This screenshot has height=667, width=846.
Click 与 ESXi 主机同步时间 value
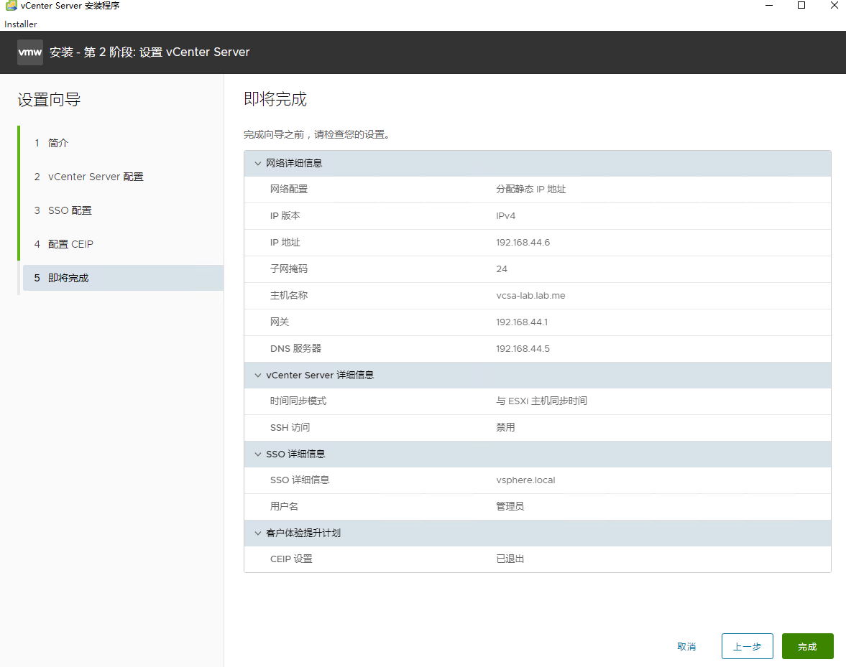(542, 401)
